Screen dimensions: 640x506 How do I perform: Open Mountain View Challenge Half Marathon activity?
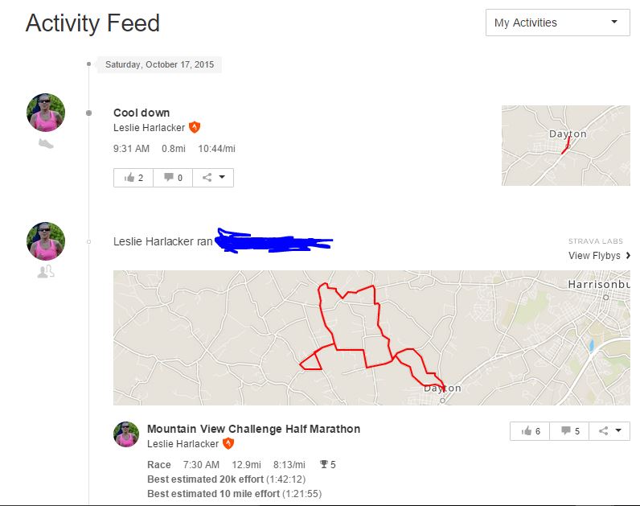click(253, 429)
